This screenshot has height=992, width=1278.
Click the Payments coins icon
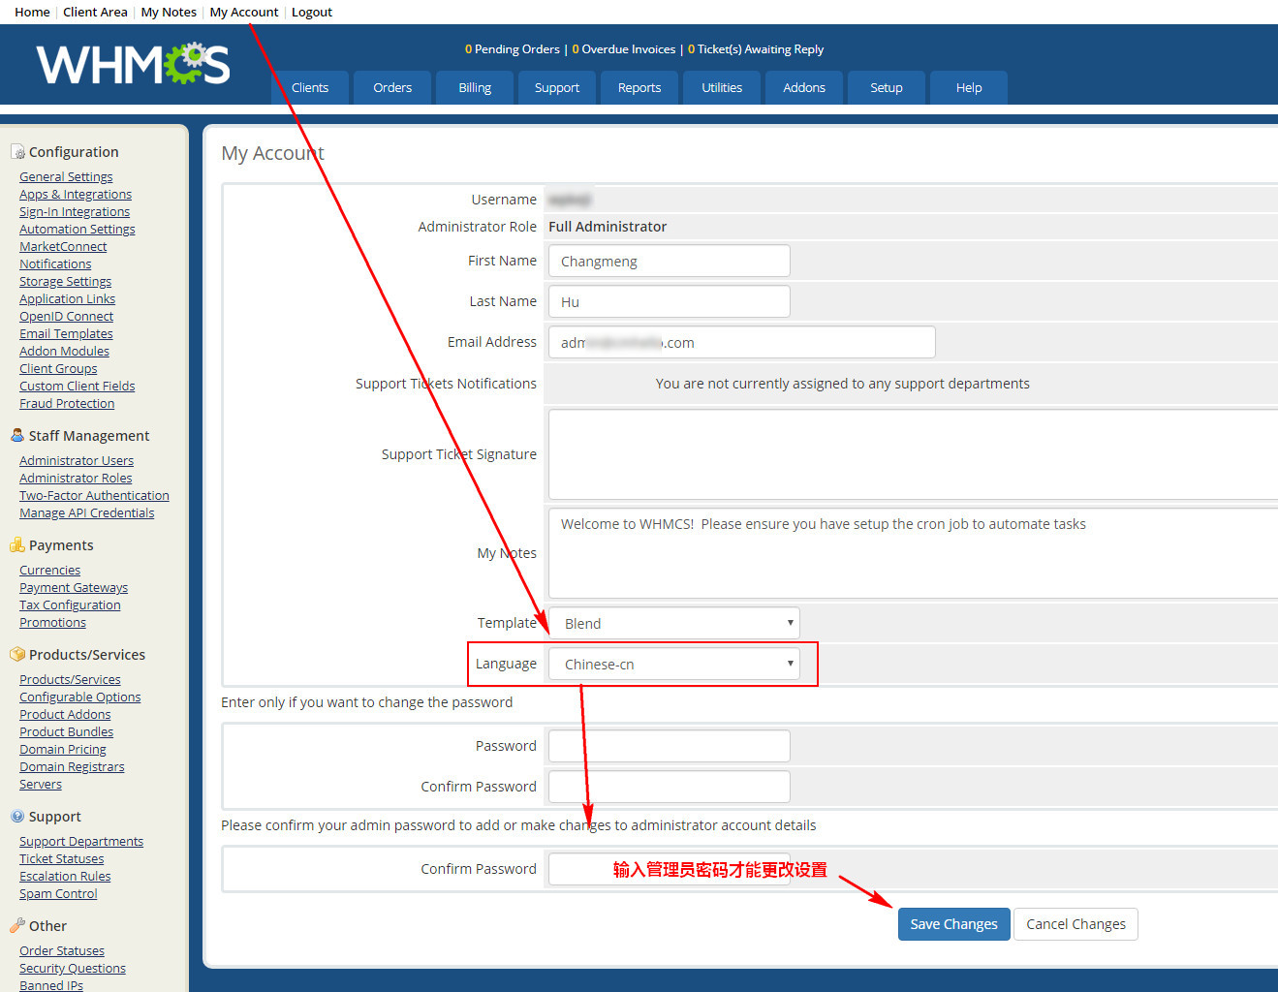(17, 545)
